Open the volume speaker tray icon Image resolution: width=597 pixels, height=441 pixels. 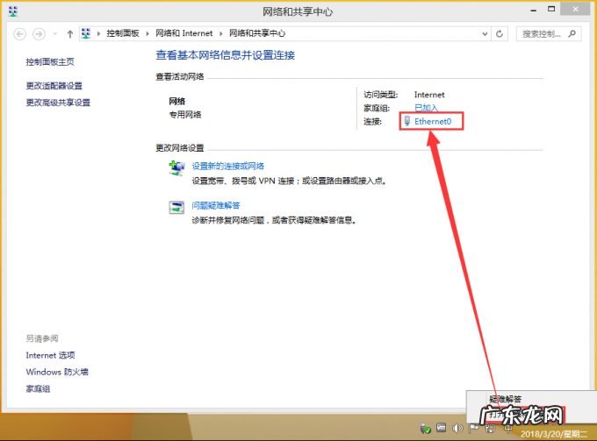point(457,428)
